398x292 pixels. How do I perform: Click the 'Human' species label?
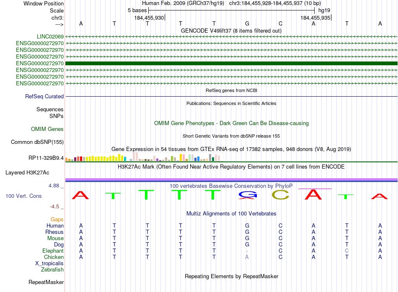point(55,225)
